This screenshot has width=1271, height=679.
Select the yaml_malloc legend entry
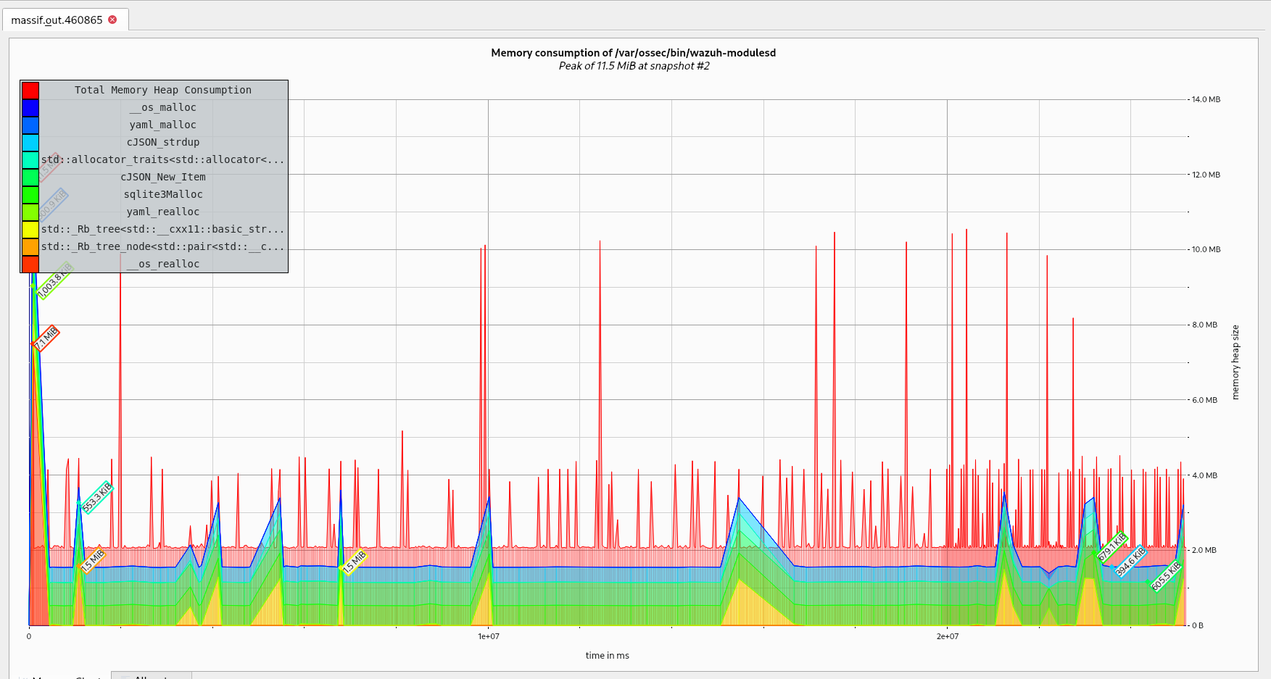[x=163, y=125]
